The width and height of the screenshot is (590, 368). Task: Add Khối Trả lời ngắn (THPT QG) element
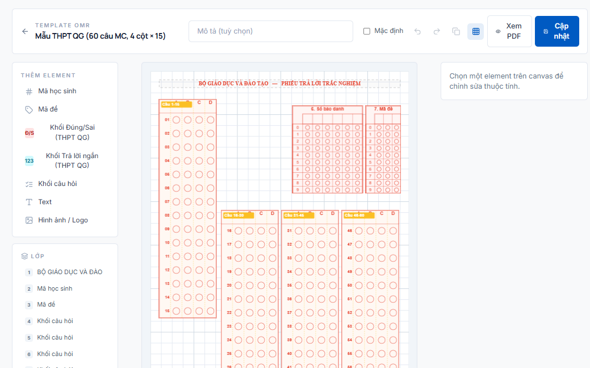[x=65, y=160]
